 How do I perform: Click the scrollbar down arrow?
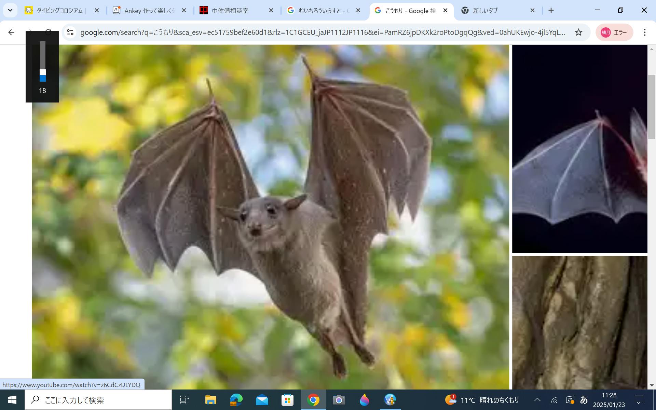click(x=652, y=385)
